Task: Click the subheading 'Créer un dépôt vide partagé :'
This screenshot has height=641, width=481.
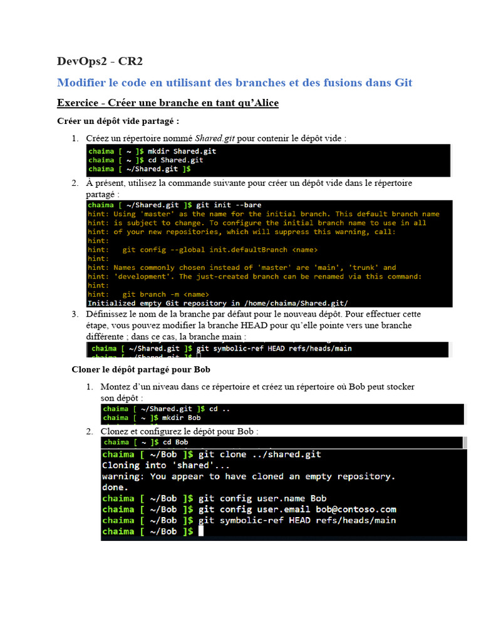Action: (x=118, y=121)
